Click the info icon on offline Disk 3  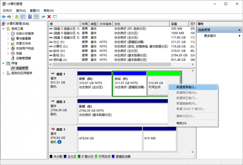point(59,142)
